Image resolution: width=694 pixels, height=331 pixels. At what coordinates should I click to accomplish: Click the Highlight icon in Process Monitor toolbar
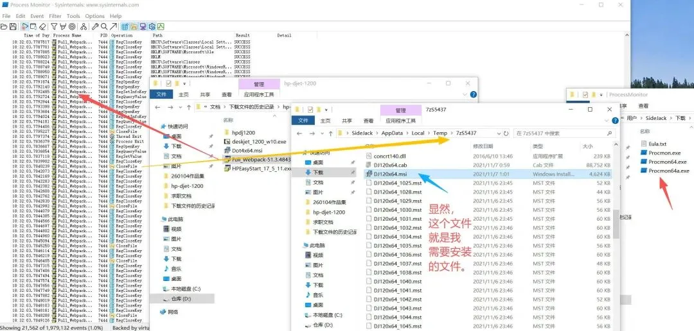(x=63, y=26)
